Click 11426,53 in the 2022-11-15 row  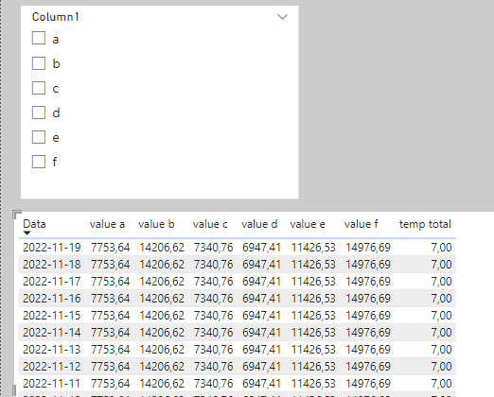[313, 316]
